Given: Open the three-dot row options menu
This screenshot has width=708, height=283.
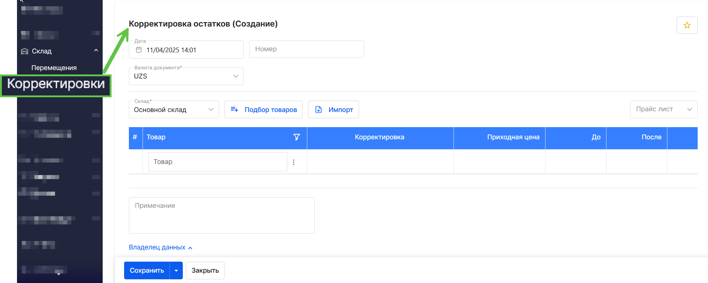Looking at the screenshot, I should [294, 162].
